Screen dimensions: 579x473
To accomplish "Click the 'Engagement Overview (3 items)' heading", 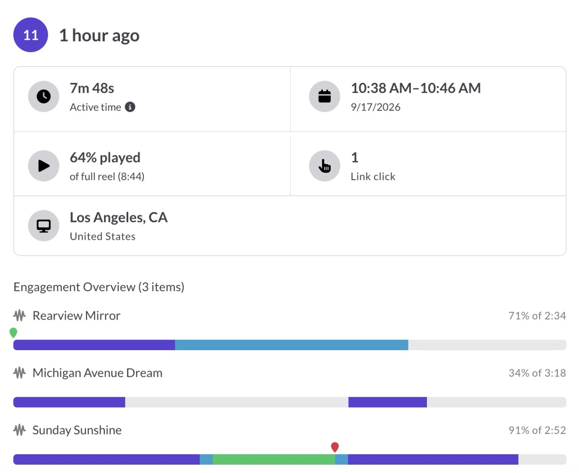I will click(x=99, y=287).
